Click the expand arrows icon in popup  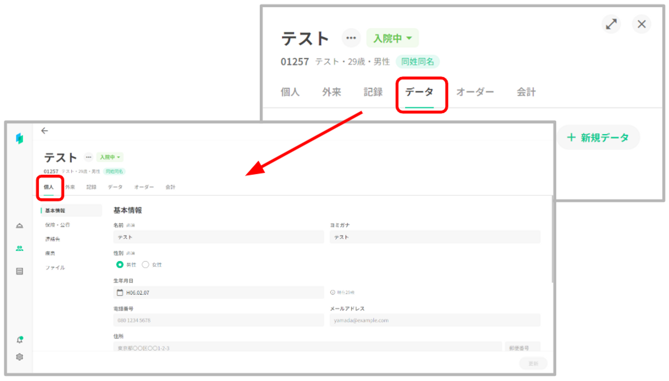(611, 24)
